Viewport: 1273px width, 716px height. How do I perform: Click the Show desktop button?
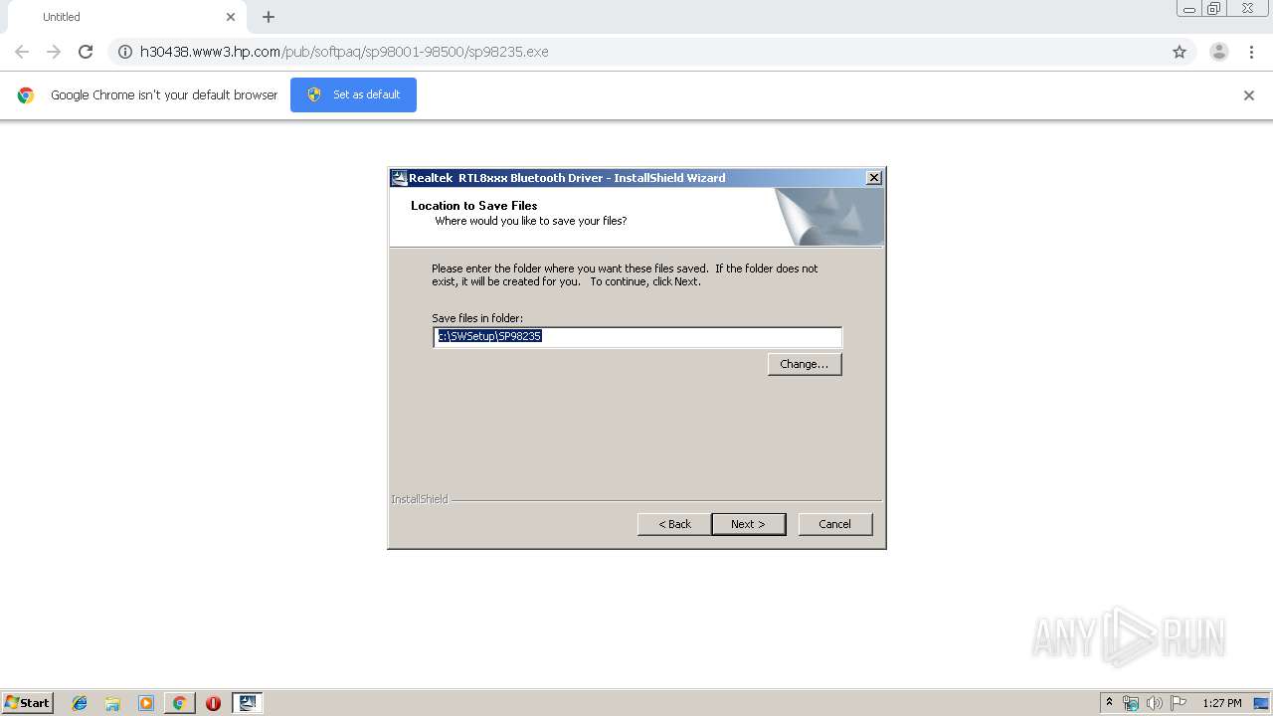(1261, 703)
